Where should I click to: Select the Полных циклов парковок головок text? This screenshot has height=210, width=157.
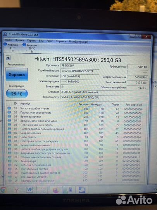41,157
